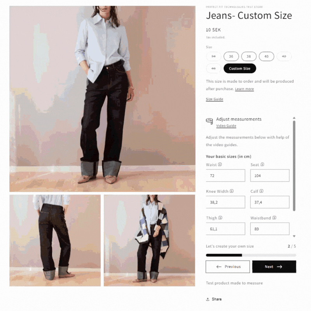Screen dimensions: 311x311
Task: Click the measuring tape icon
Action: point(209,121)
